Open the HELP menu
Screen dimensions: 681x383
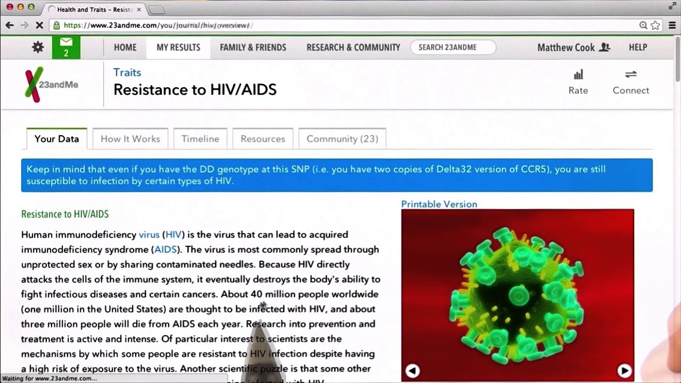638,47
